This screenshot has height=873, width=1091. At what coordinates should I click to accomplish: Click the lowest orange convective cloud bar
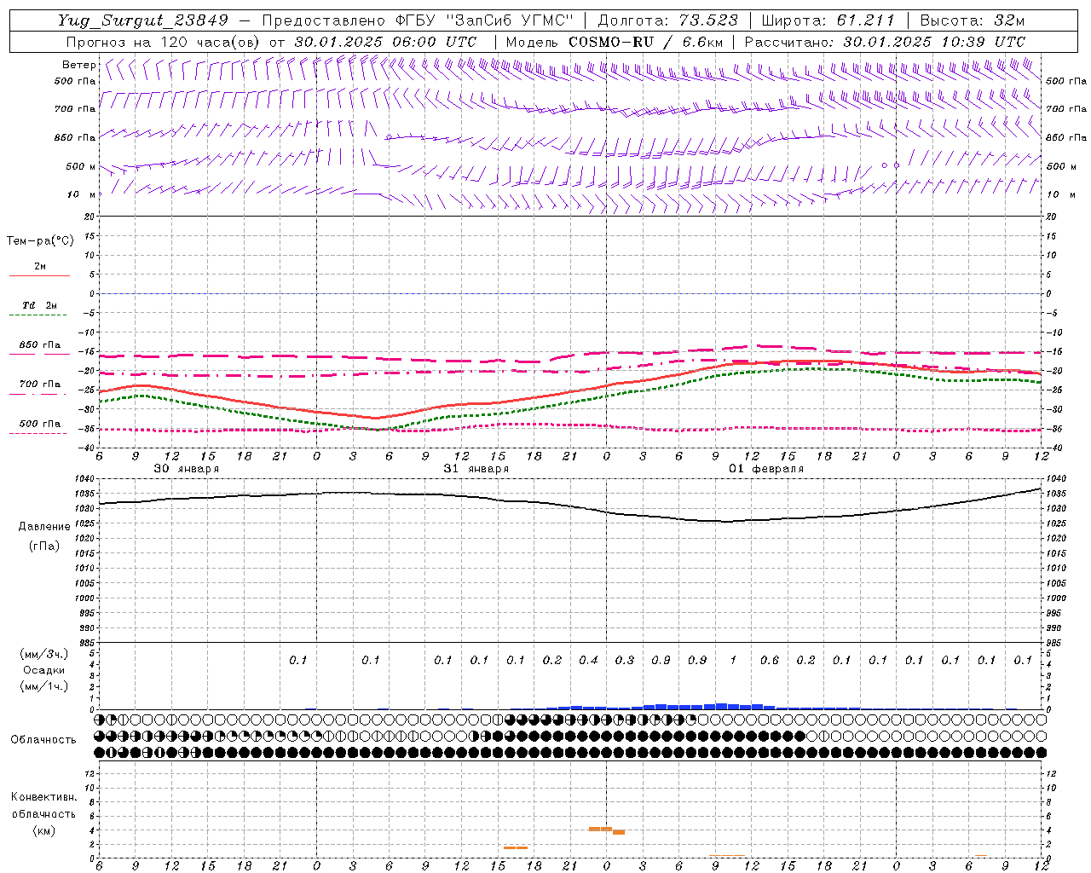(x=516, y=847)
